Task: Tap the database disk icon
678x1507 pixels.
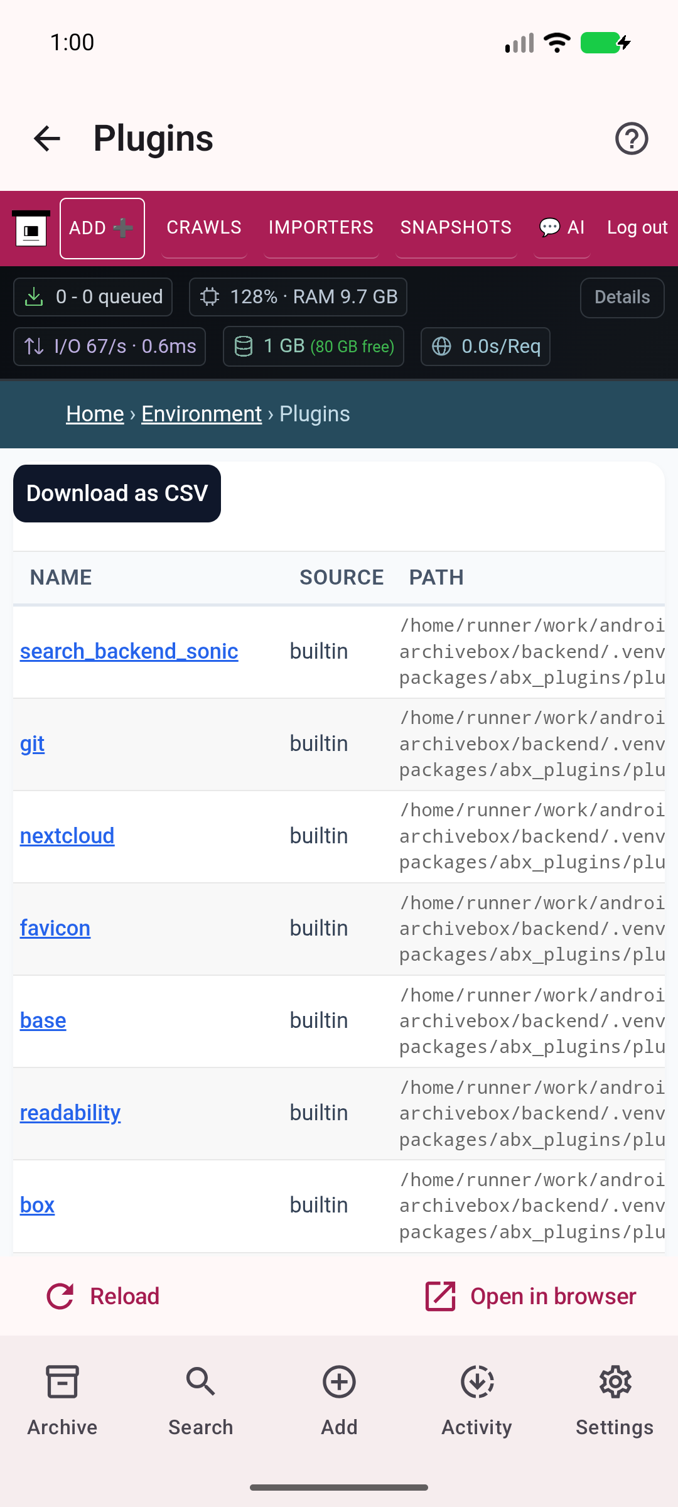Action: tap(244, 347)
